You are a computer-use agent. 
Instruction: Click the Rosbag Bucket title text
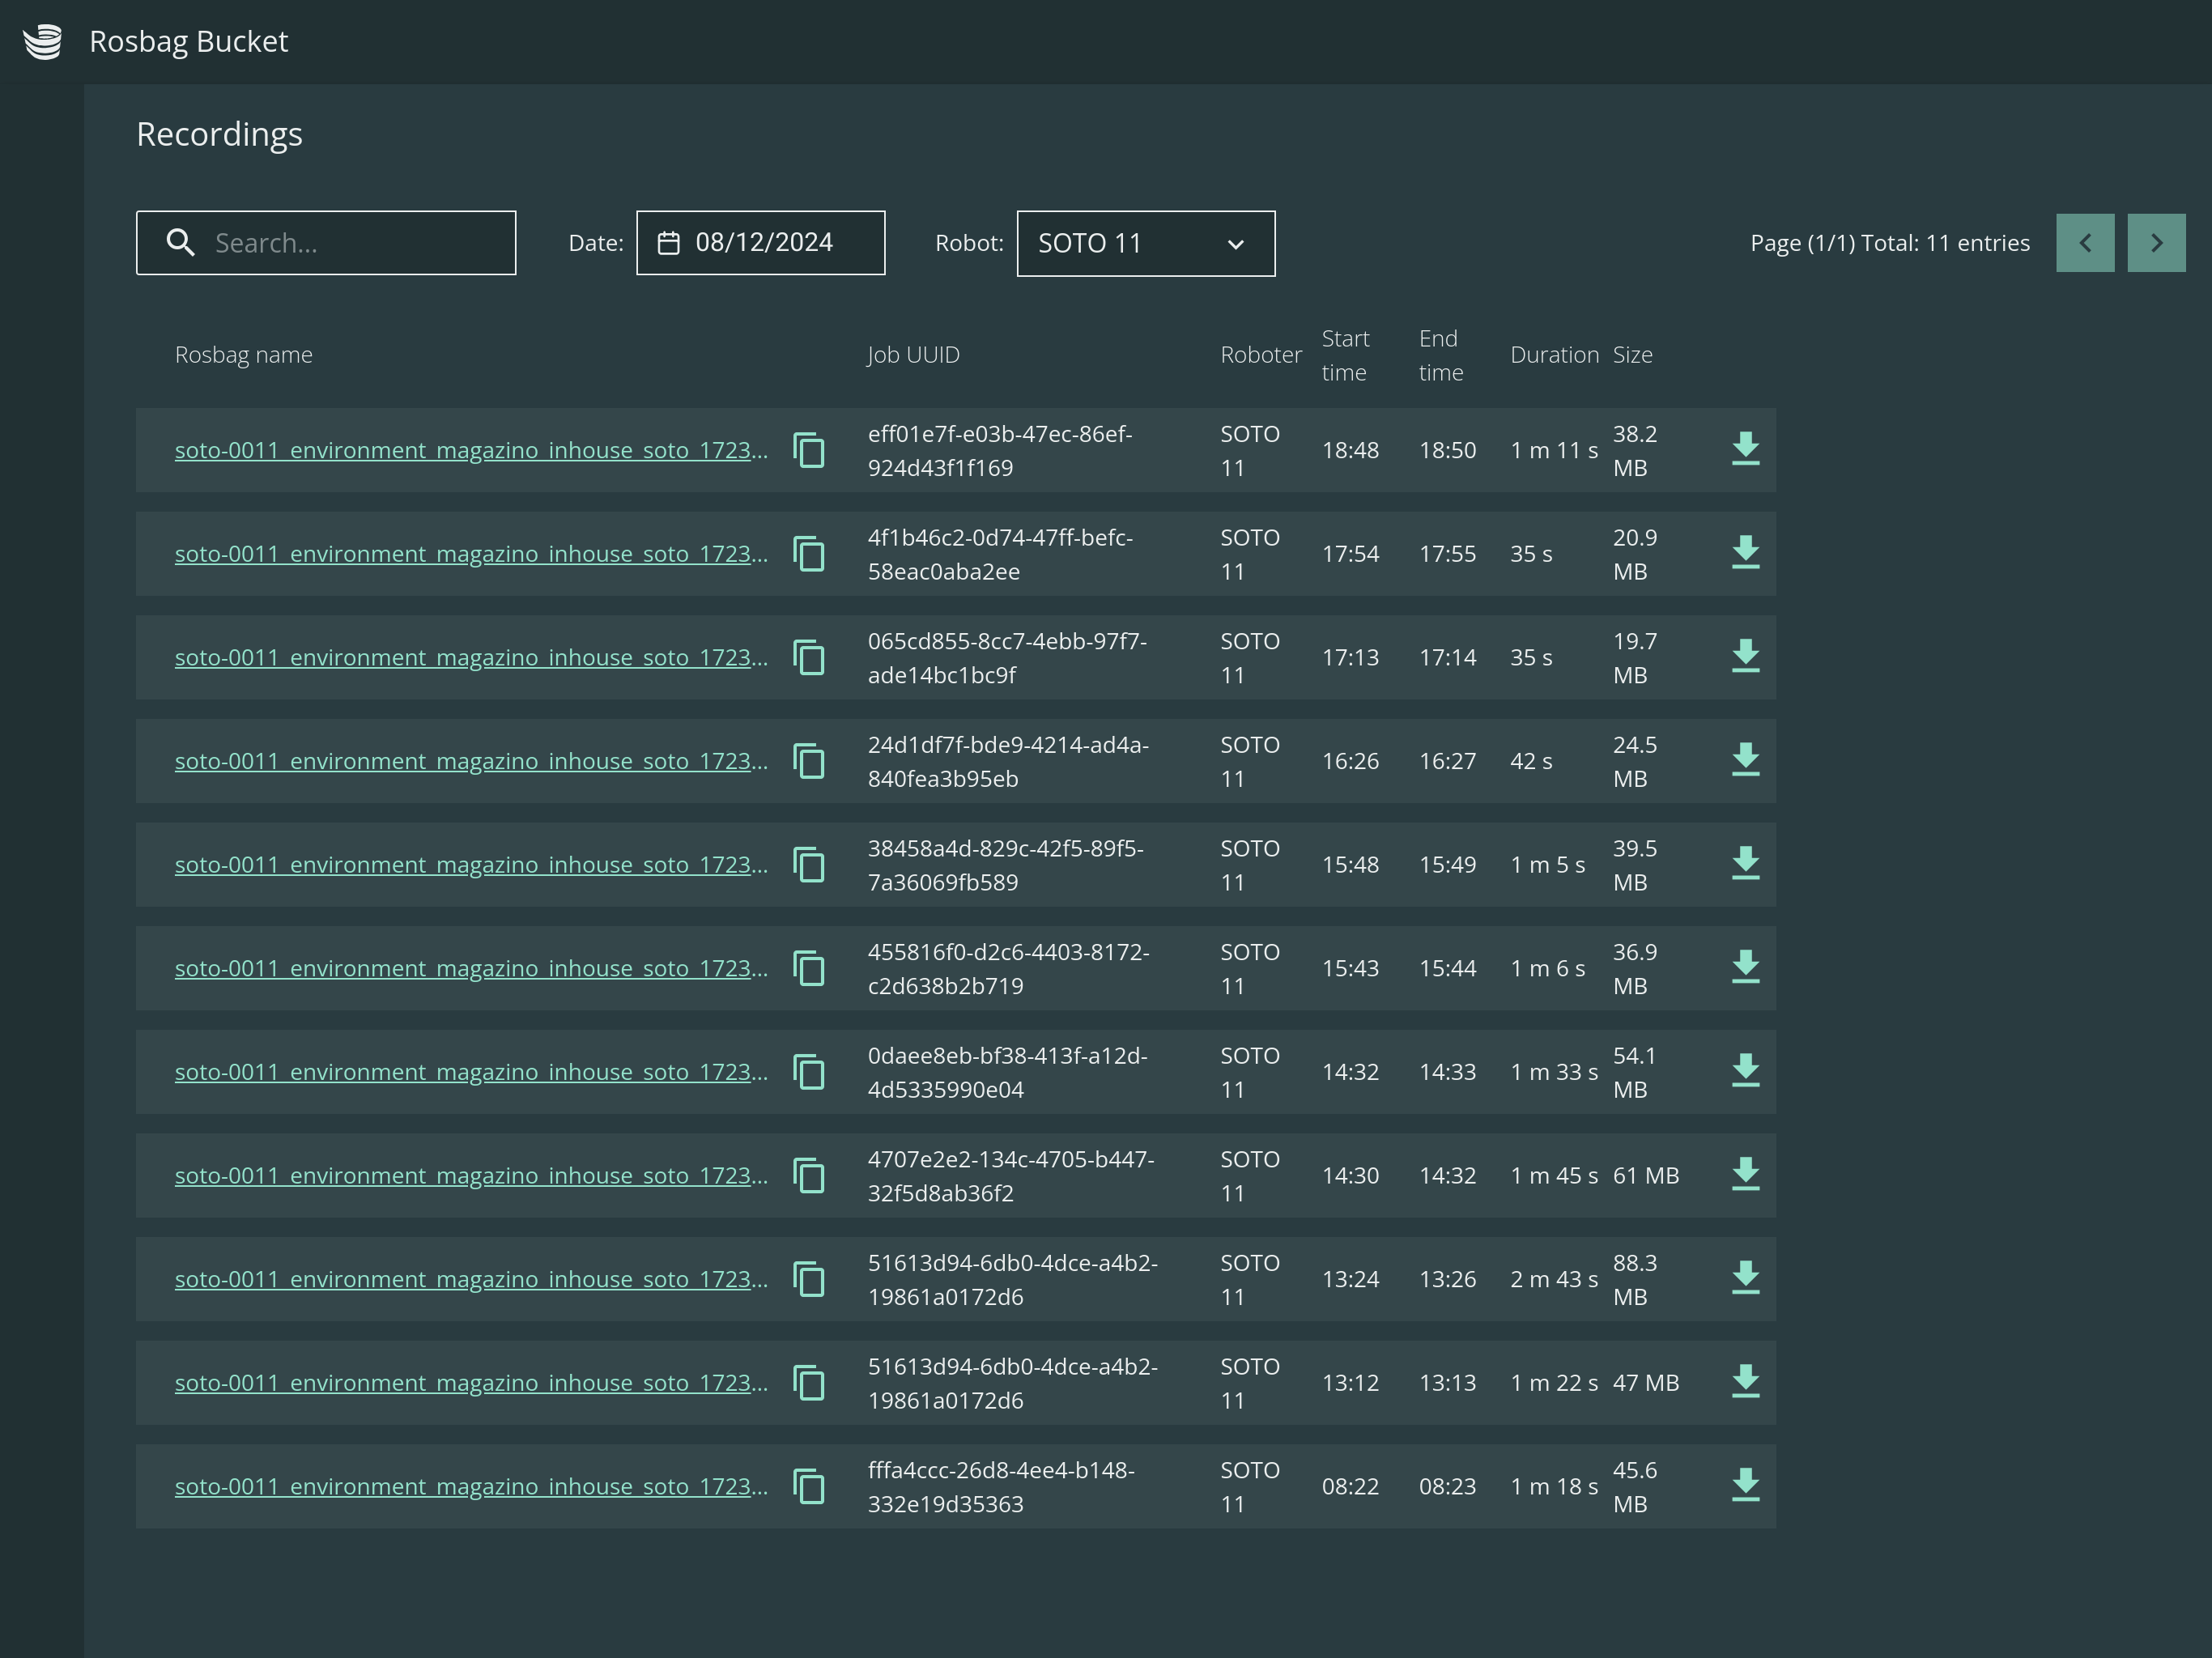(x=188, y=41)
